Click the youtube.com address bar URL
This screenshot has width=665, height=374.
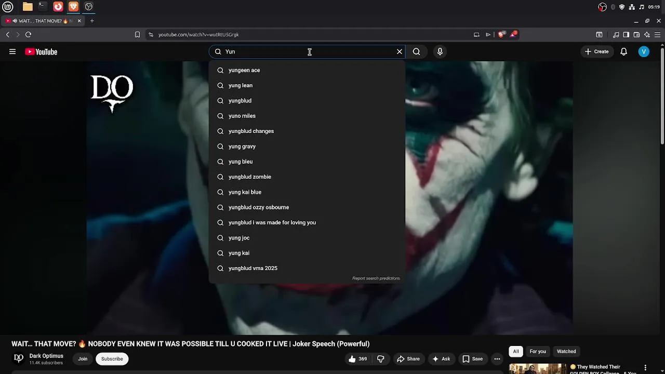click(198, 35)
